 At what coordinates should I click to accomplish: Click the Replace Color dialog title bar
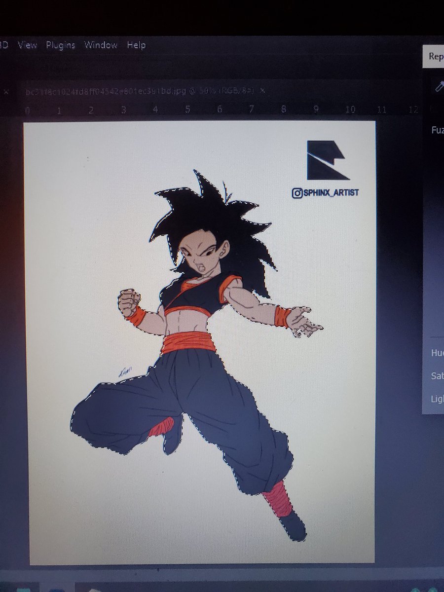click(434, 56)
